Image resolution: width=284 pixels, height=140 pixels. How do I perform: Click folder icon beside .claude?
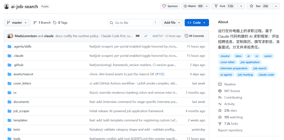click(x=9, y=56)
